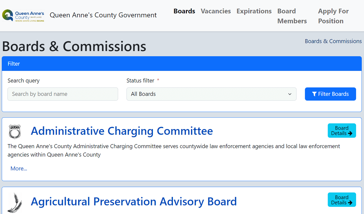The width and height of the screenshot is (364, 214).
Task: Click the Administrative Charging Committee title link
Action: (122, 131)
